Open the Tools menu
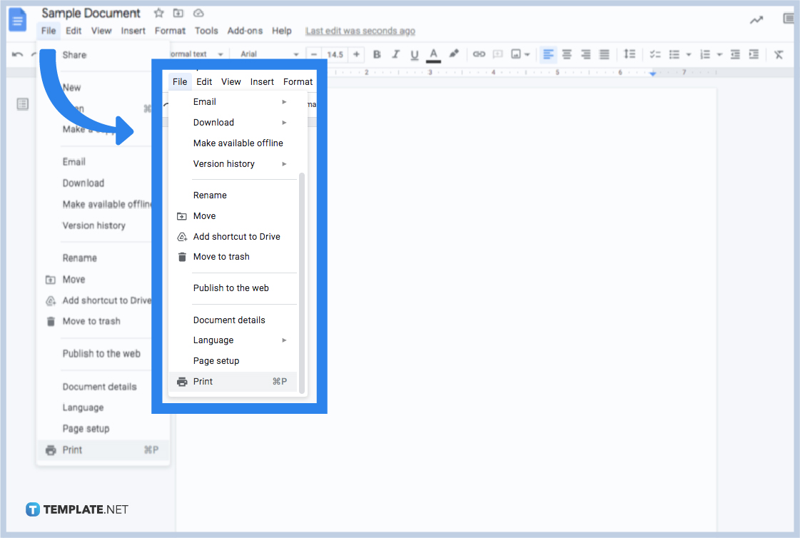800x538 pixels. 206,31
